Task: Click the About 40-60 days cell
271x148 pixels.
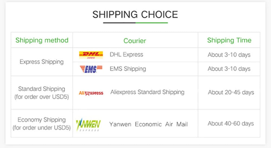Action: tap(231, 124)
